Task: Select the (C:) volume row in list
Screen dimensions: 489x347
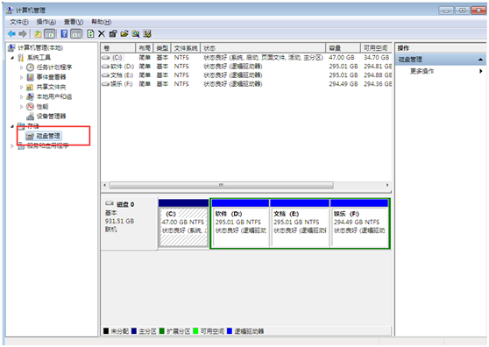Action: pos(246,58)
